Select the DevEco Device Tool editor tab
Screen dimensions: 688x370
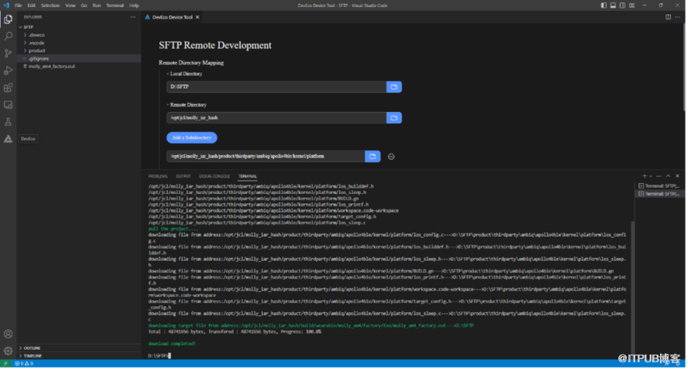tap(173, 18)
